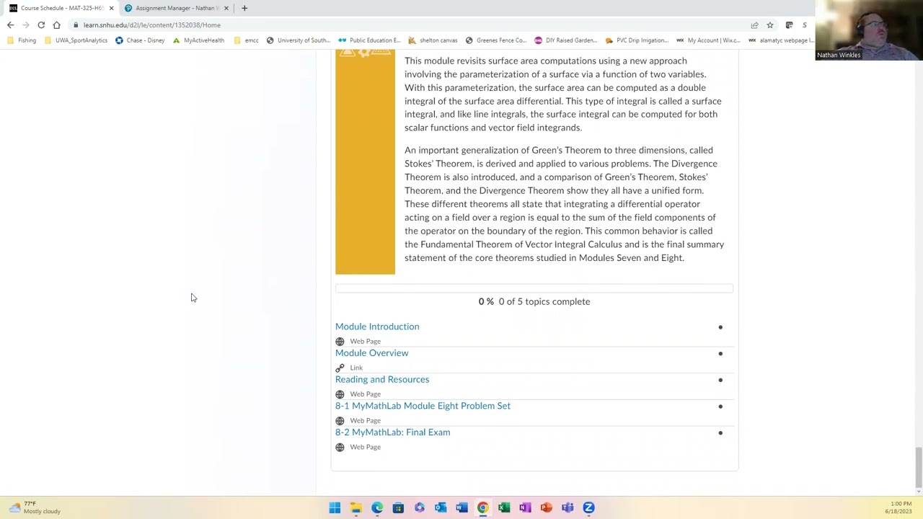Open the MyActiveHealth bookmark
The width and height of the screenshot is (923, 519).
click(x=198, y=40)
